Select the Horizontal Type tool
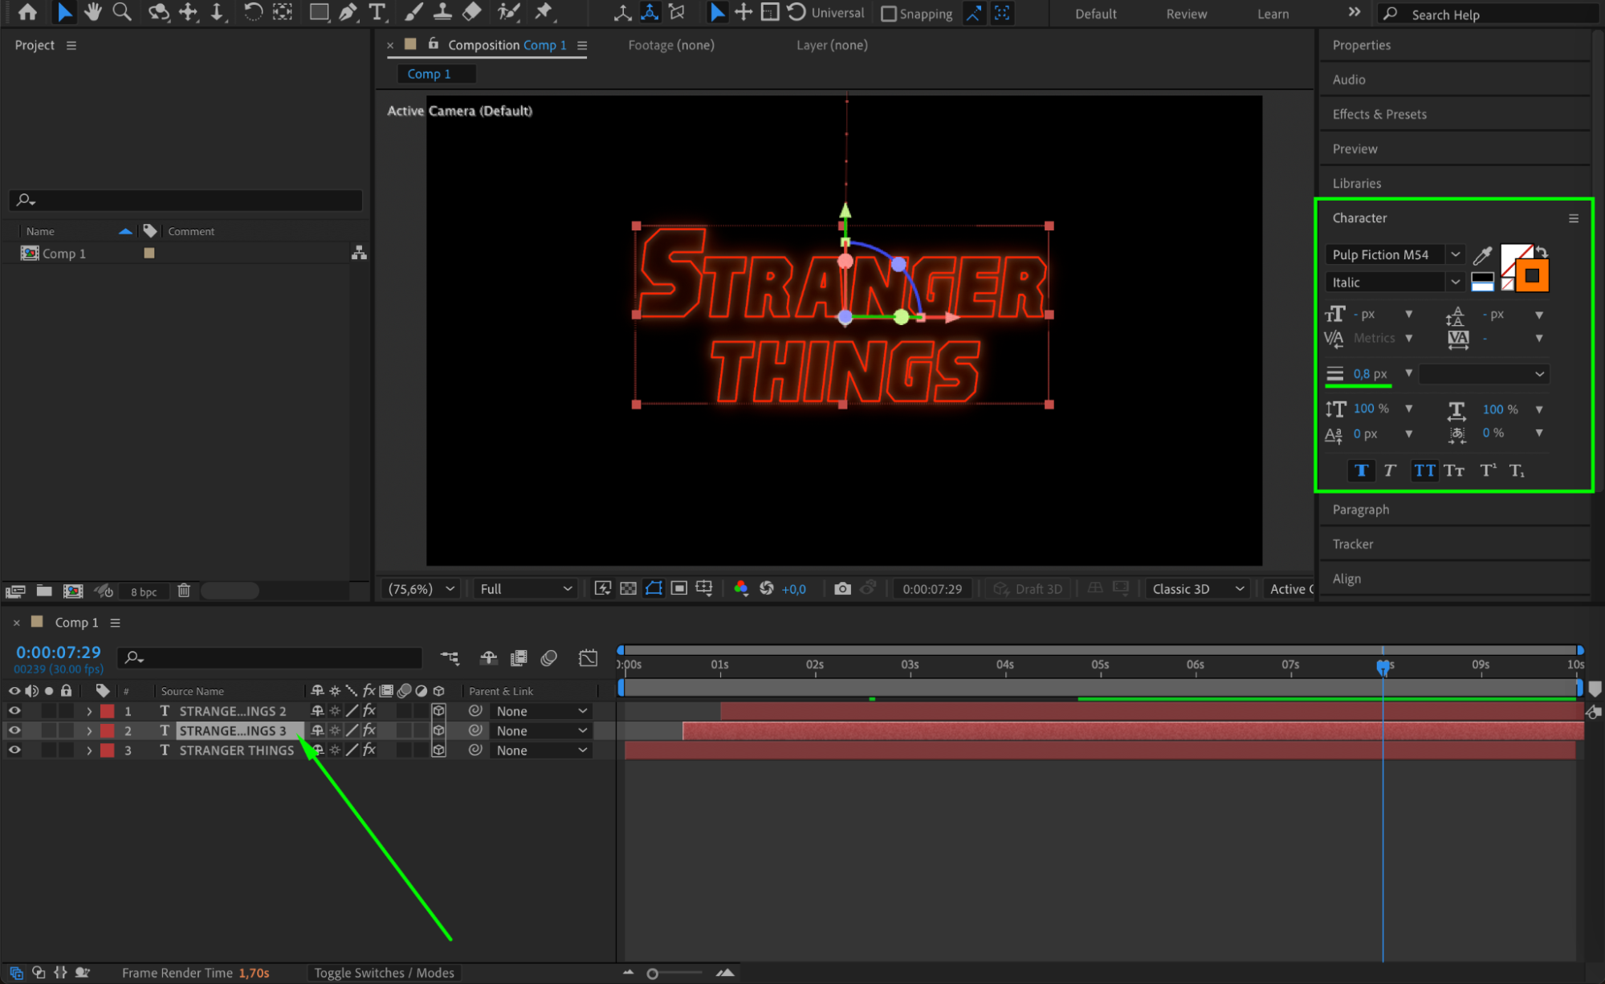This screenshot has width=1605, height=984. (377, 12)
